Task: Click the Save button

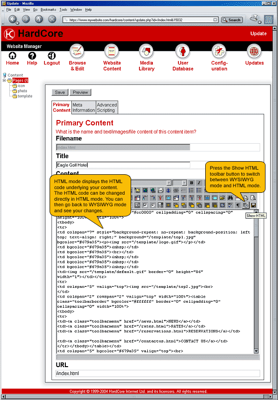Action: pyautogui.click(x=60, y=92)
